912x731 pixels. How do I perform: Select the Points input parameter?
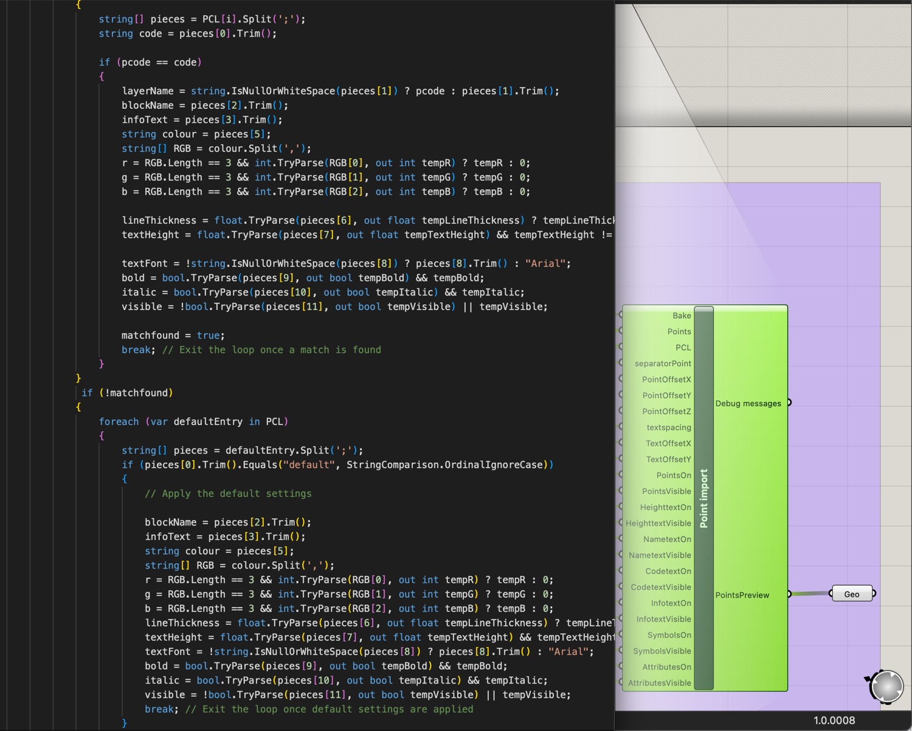pos(679,331)
